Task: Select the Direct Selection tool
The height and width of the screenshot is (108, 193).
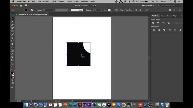Action: pyautogui.click(x=12, y=22)
